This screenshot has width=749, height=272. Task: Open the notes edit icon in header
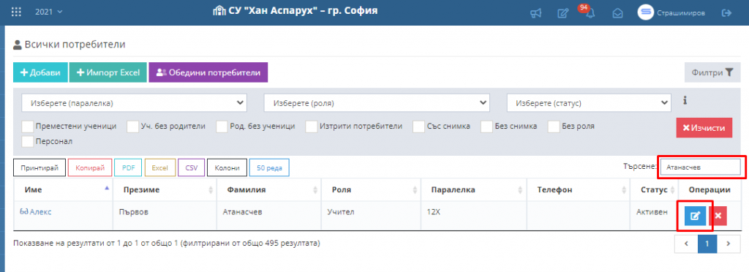tap(562, 13)
